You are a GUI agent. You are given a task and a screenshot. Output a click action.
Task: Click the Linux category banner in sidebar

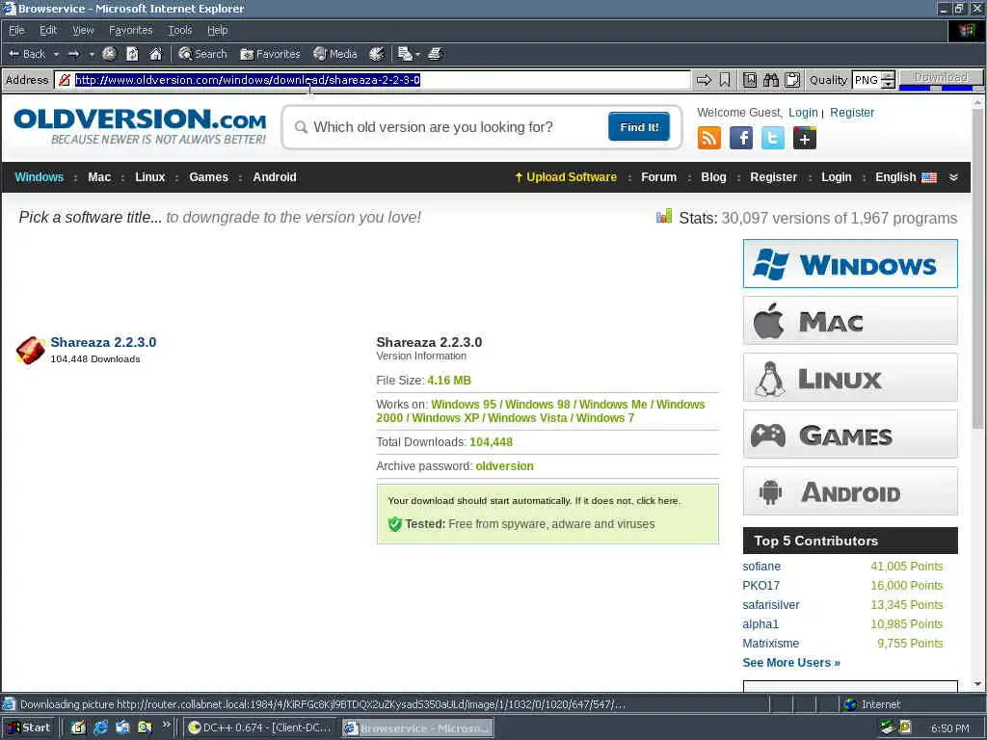point(850,378)
